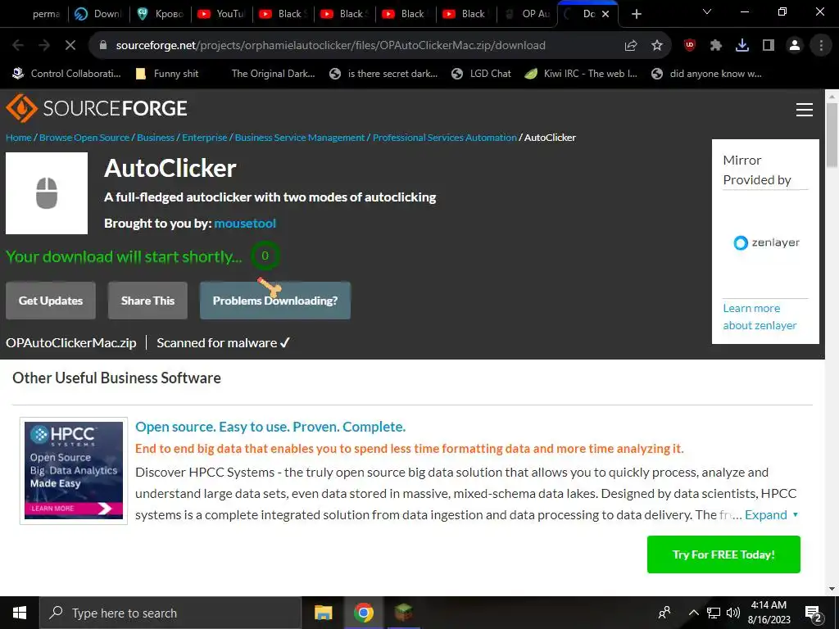Click the 'Home' breadcrumb link
The height and width of the screenshot is (629, 839).
19,138
